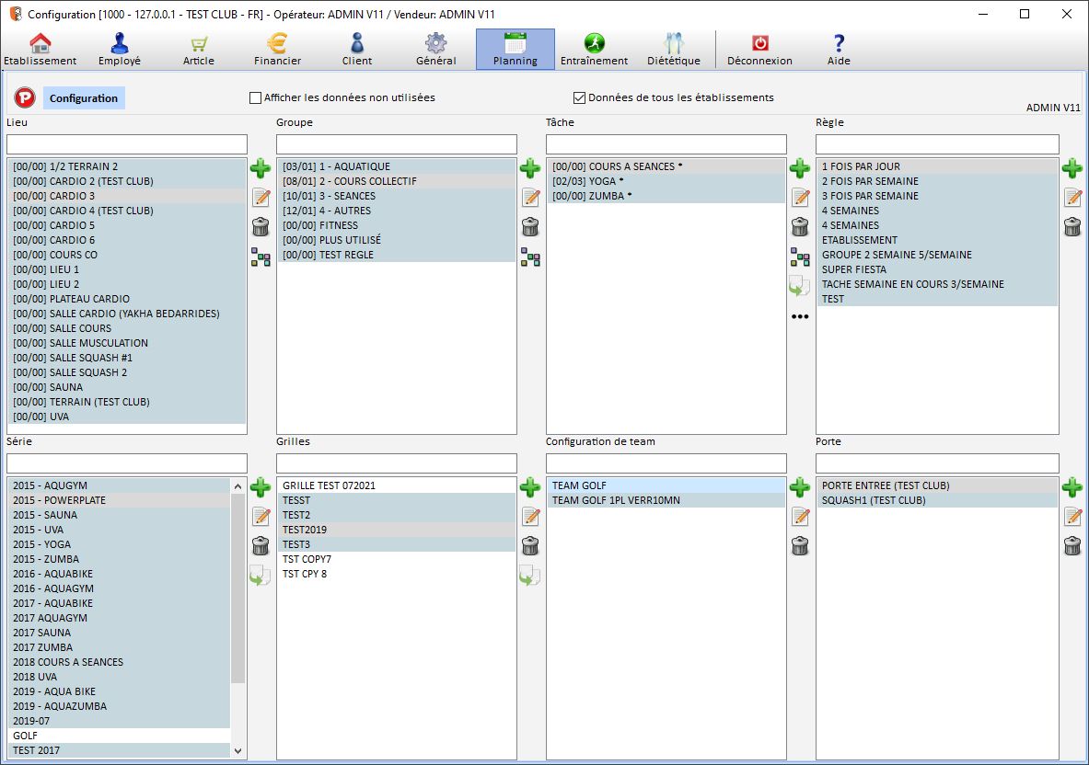Click the edit pencil icon beside Groupe list

530,198
